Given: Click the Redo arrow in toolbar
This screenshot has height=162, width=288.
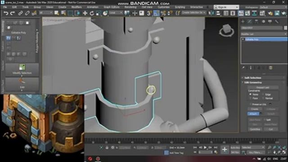Looking at the screenshot, I should click(13, 13).
